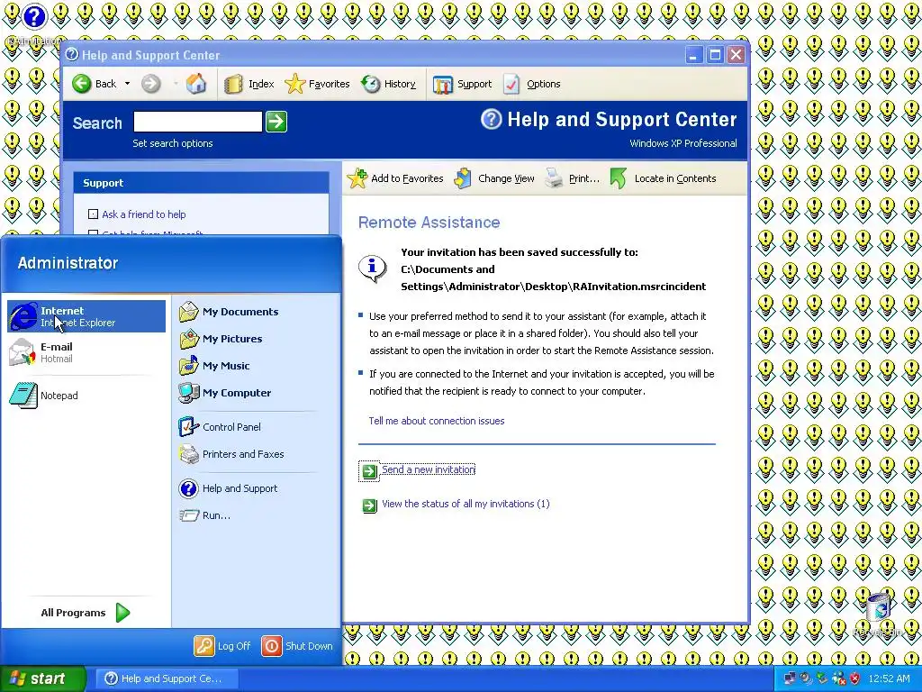The height and width of the screenshot is (692, 922).
Task: Click Send a new invitation link
Action: 429,469
